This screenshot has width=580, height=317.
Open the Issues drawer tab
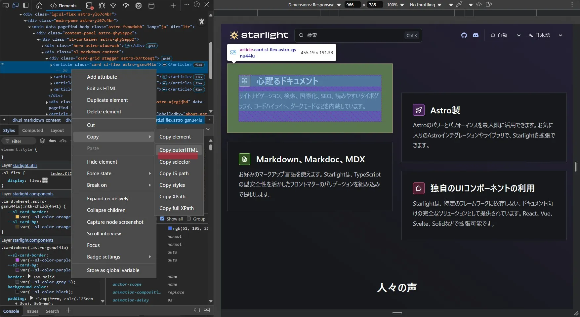tap(32, 311)
